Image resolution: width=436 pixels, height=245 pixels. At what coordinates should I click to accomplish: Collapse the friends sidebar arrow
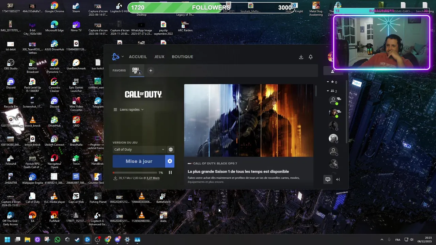(338, 179)
